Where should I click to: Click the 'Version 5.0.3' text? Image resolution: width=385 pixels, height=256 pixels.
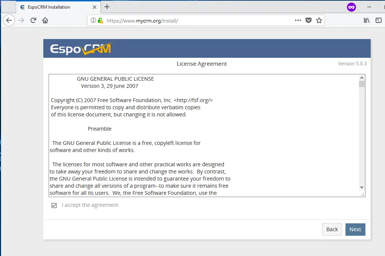click(x=352, y=63)
